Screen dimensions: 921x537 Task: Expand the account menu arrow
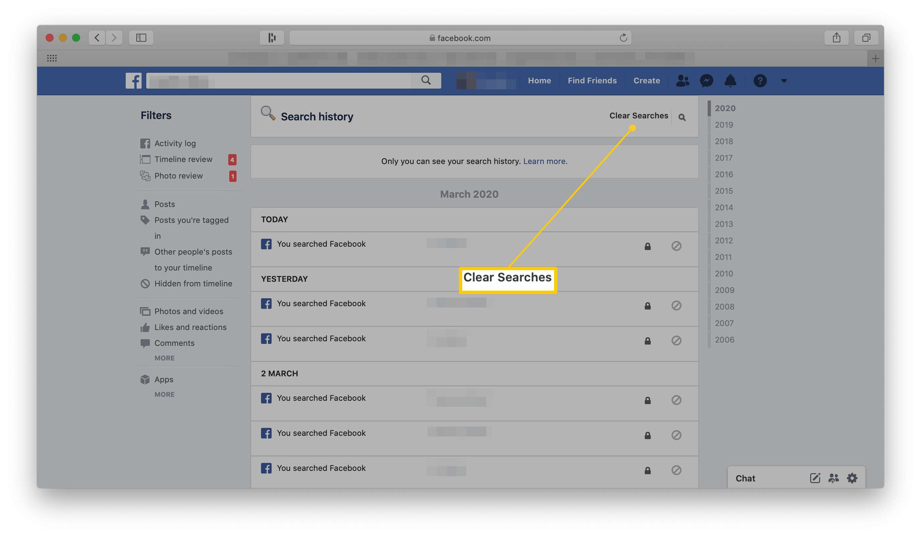pos(784,81)
